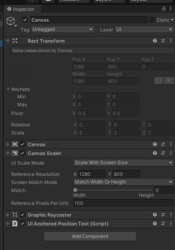Click the Match value field
175x250 pixels.
(x=164, y=190)
